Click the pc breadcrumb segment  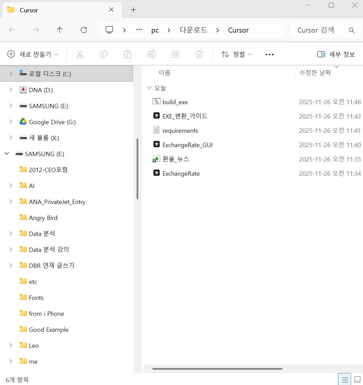[x=155, y=30]
